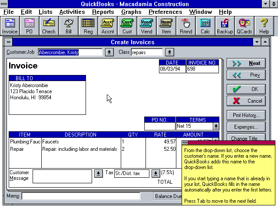Image resolution: width=278 pixels, height=208 pixels.
Task: Click the Bill toolbar icon
Action: pos(69,26)
